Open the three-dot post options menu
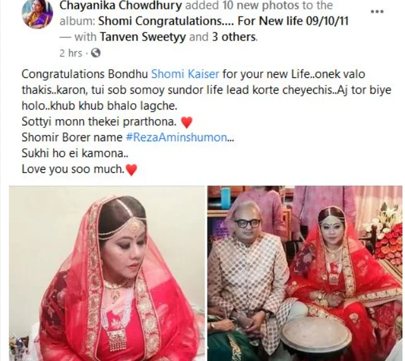Image resolution: width=405 pixels, height=361 pixels. pos(377,11)
